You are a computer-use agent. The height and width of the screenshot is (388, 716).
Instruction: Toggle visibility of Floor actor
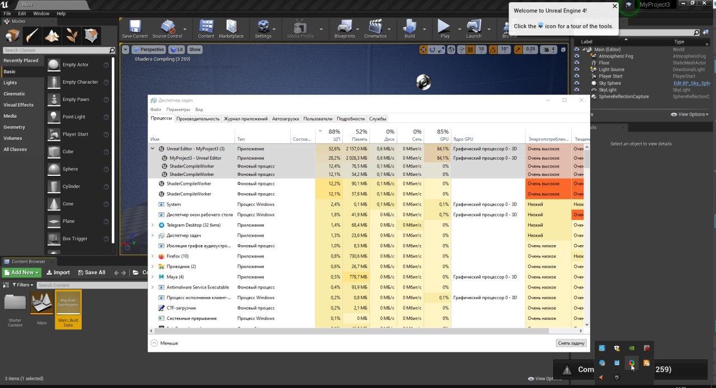[x=577, y=63]
